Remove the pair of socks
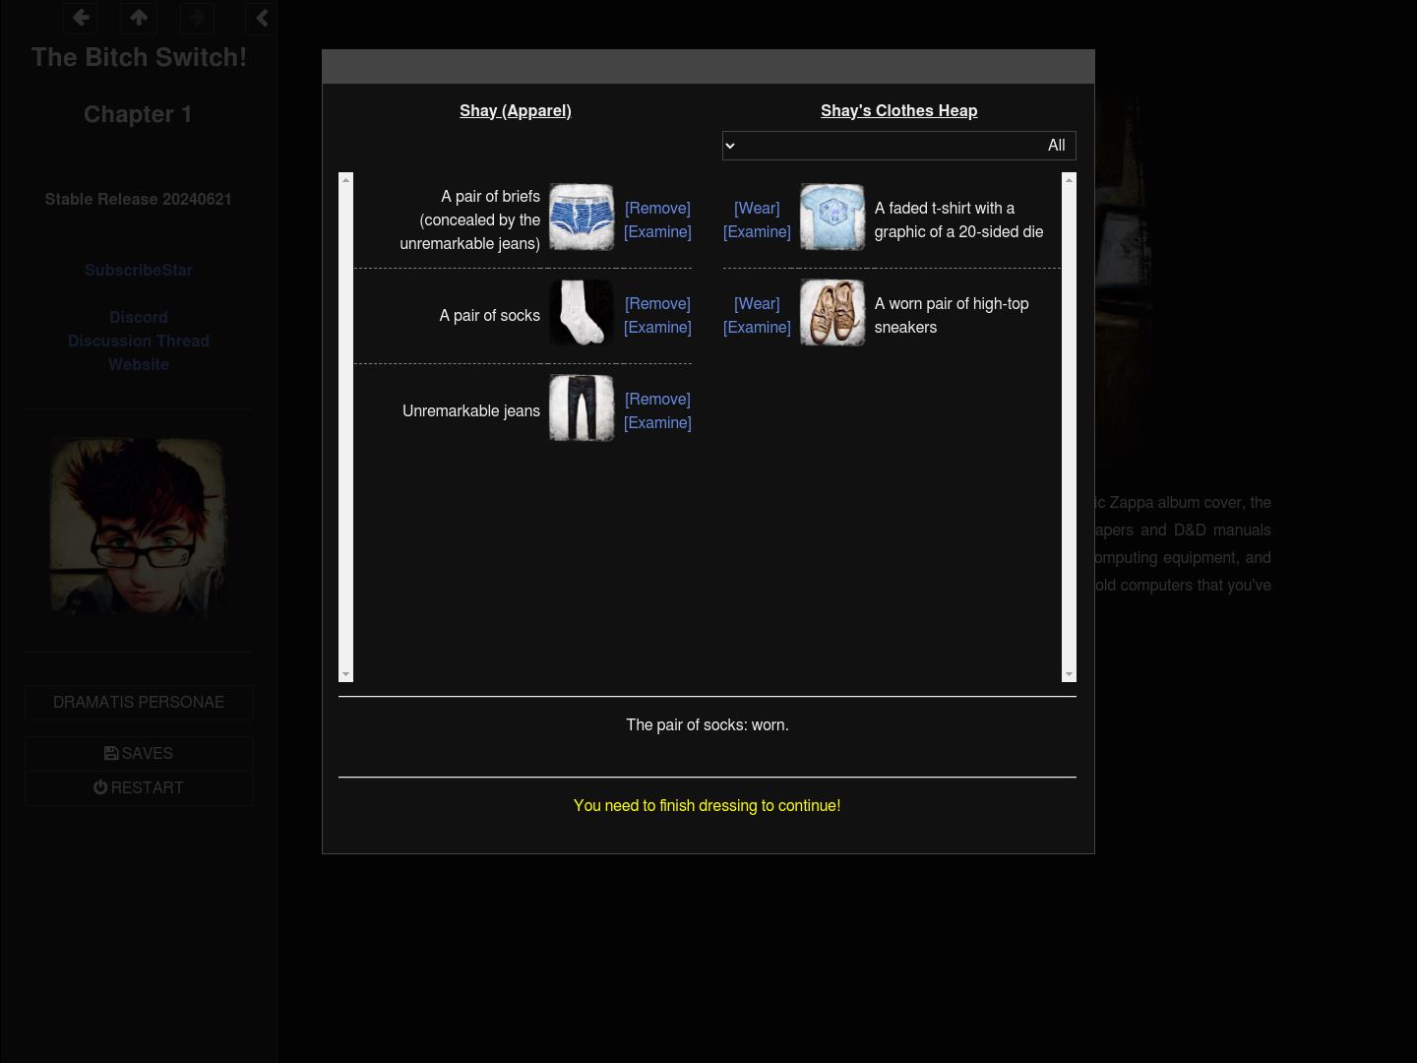The width and height of the screenshot is (1417, 1063). [x=657, y=304]
